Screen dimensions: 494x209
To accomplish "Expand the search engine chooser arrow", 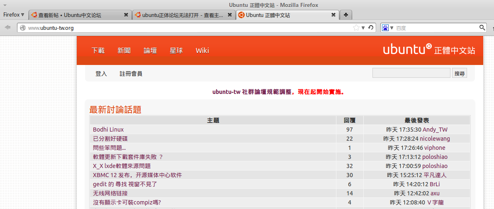I will (x=392, y=28).
